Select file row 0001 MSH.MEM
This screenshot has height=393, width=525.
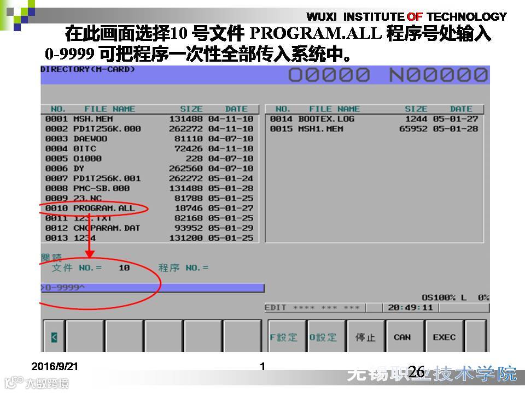coord(149,119)
